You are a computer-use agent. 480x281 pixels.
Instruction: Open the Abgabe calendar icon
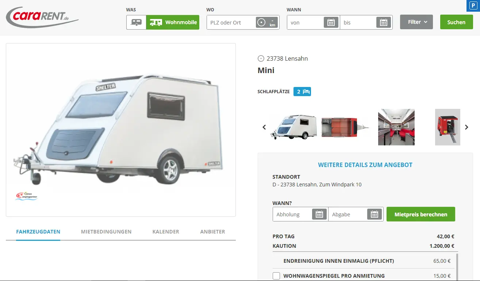pos(374,214)
